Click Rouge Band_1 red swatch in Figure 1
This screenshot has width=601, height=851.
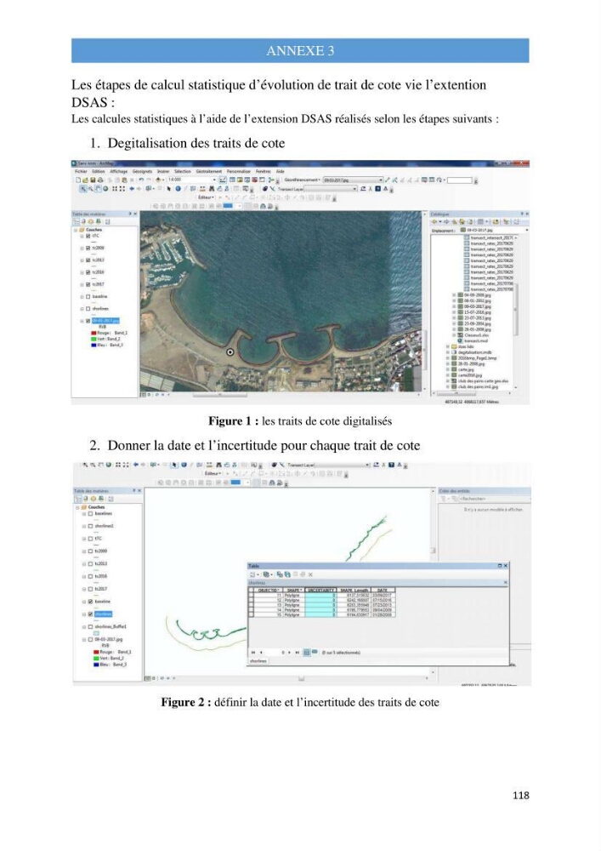pos(94,333)
